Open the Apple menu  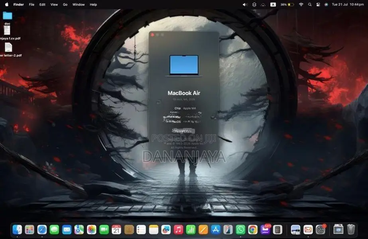7,4
